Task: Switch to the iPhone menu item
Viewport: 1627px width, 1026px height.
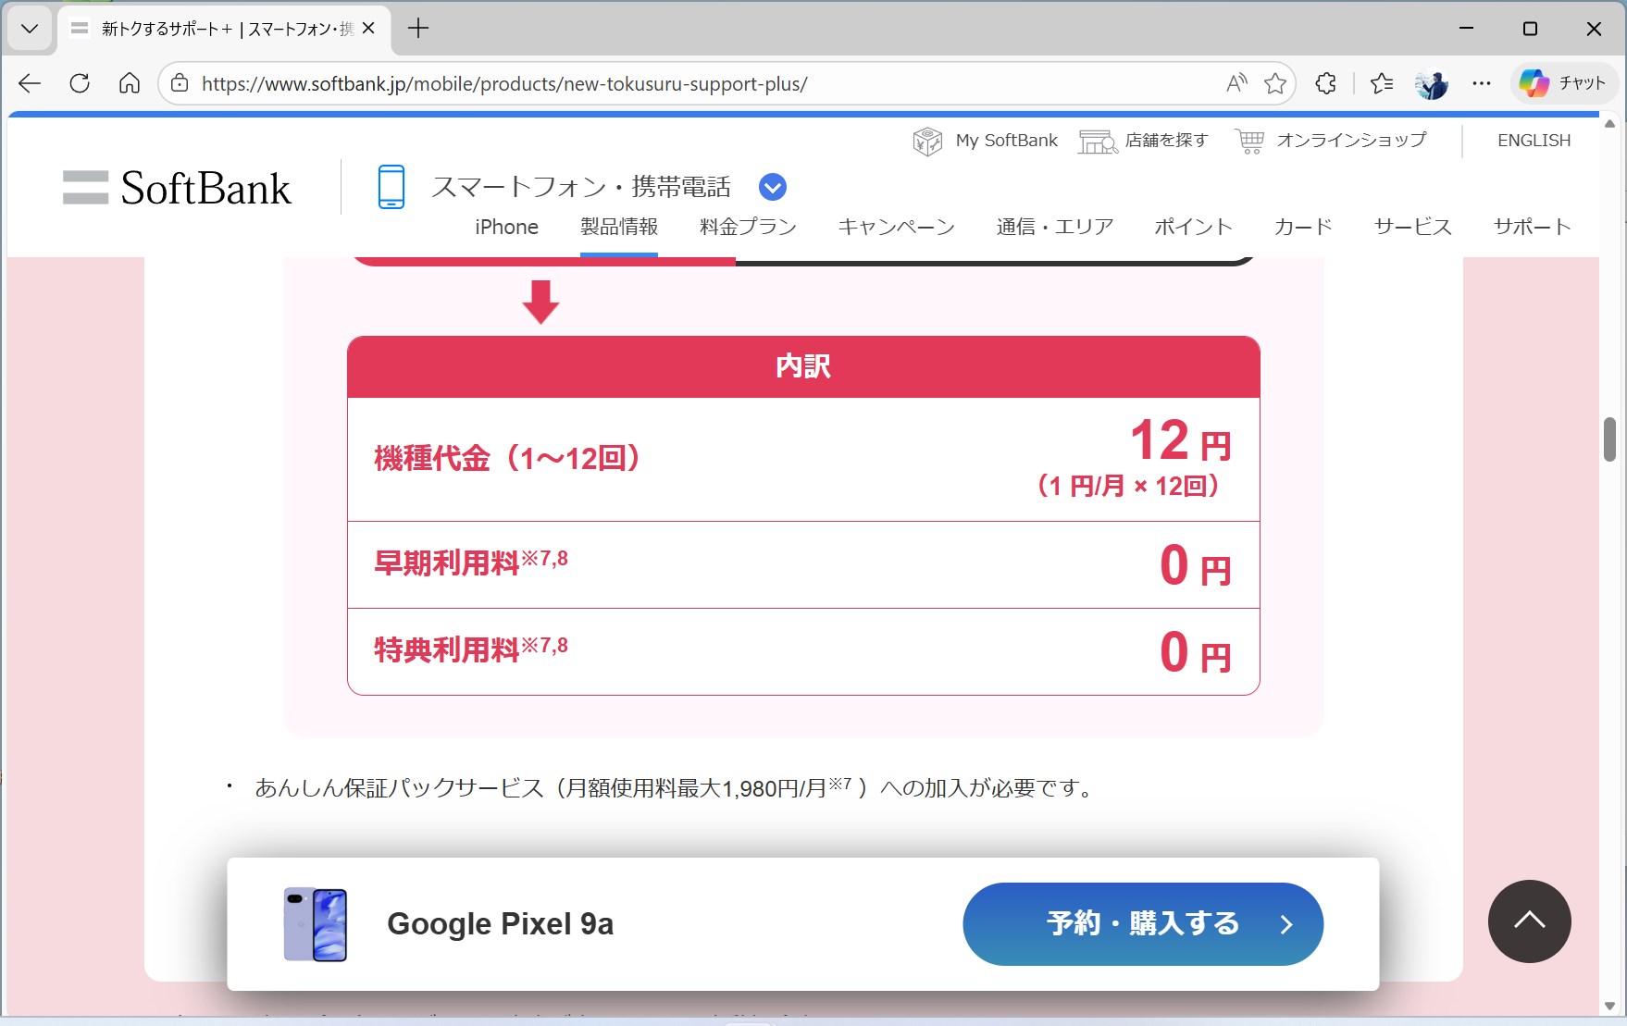Action: tap(505, 227)
